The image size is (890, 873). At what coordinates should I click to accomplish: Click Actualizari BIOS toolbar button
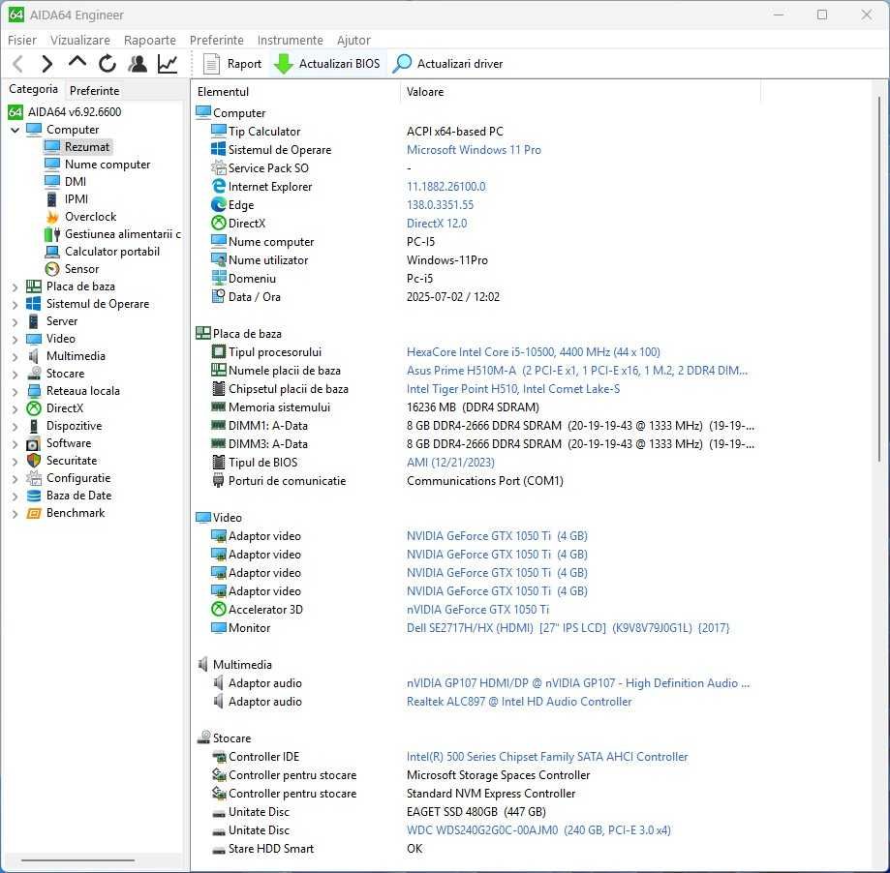[327, 64]
